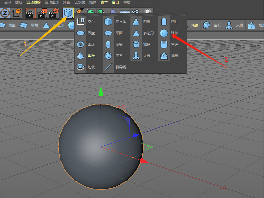Open the 运动图形 menu
Viewport: 264px width, 198px height.
52,2
